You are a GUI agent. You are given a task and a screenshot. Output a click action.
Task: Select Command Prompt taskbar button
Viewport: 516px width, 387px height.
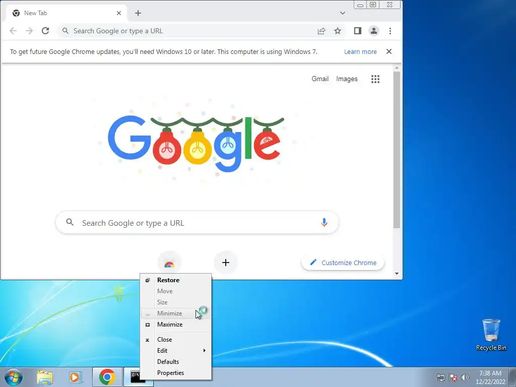click(x=132, y=377)
